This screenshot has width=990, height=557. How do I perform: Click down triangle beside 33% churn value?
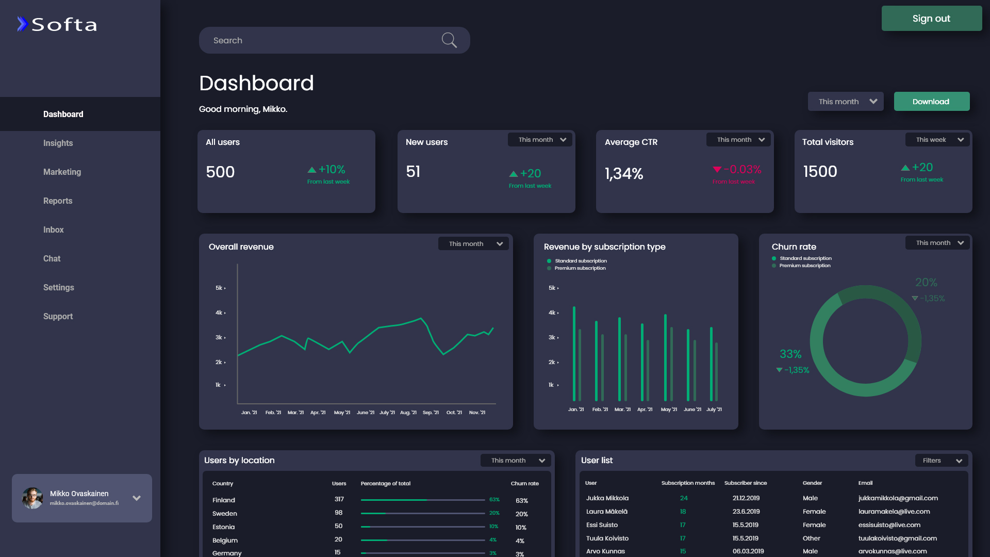click(x=779, y=370)
